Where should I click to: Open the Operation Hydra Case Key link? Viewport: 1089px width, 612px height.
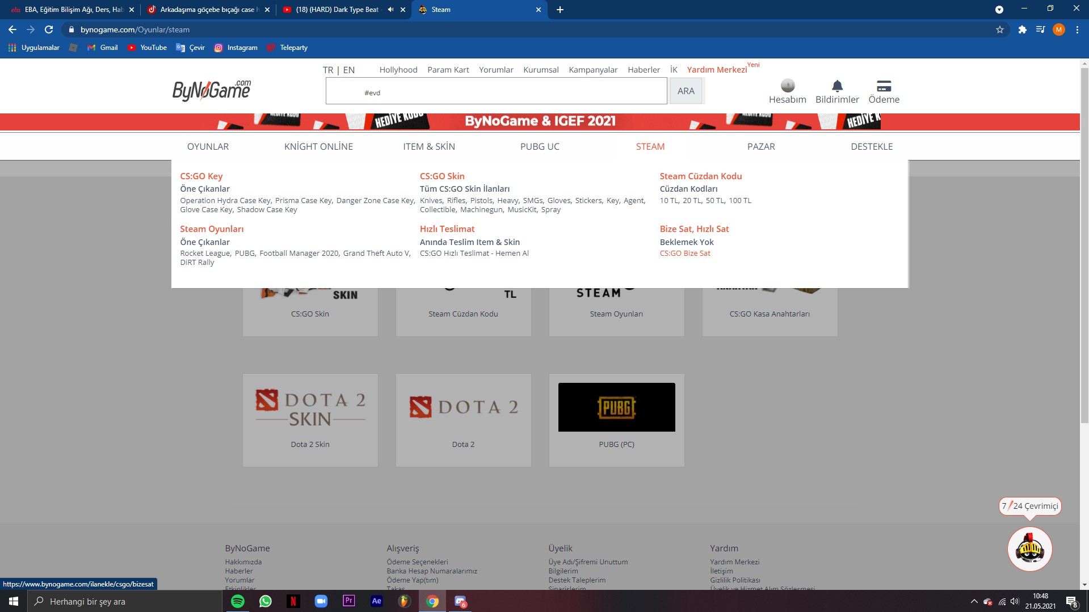coord(225,201)
